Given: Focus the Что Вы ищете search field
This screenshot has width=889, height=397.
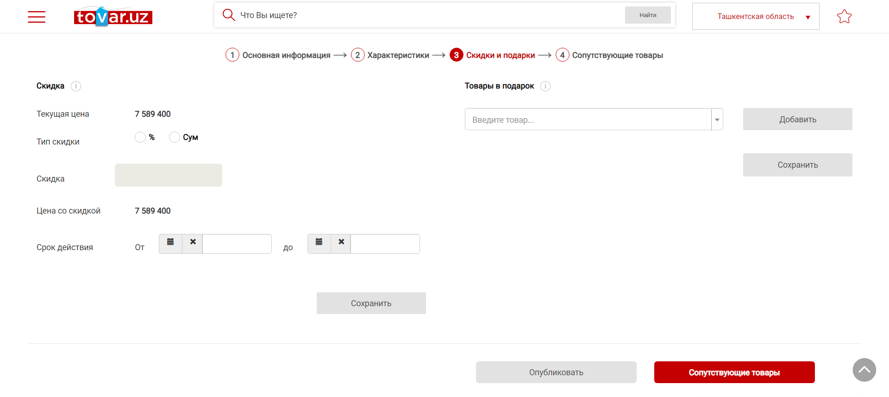Looking at the screenshot, I should 431,15.
